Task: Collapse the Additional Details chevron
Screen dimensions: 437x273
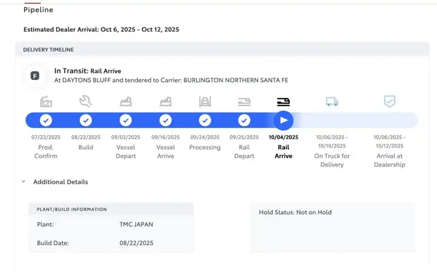Action: click(23, 182)
